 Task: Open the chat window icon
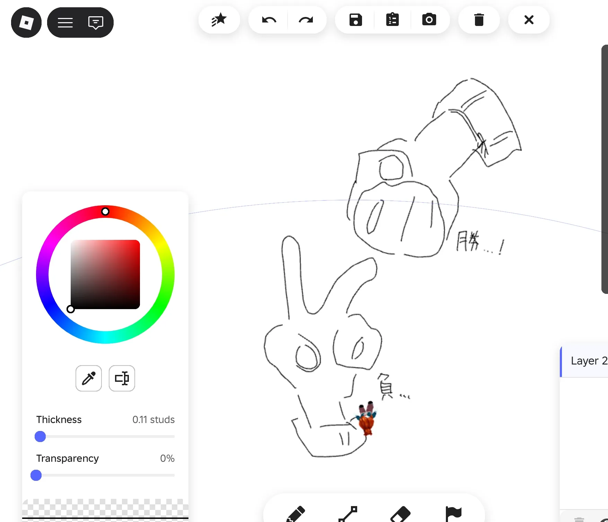(x=96, y=23)
